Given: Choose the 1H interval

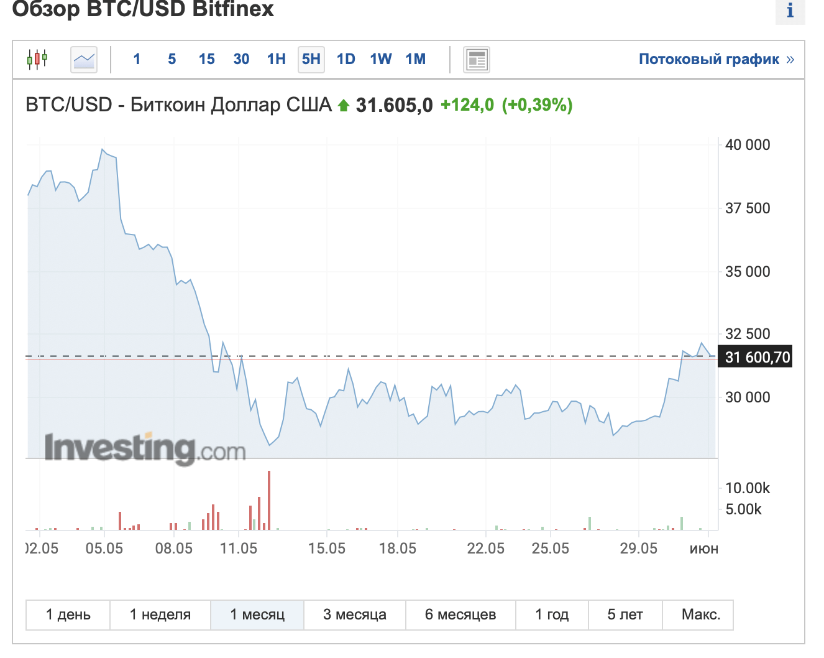Looking at the screenshot, I should point(277,59).
